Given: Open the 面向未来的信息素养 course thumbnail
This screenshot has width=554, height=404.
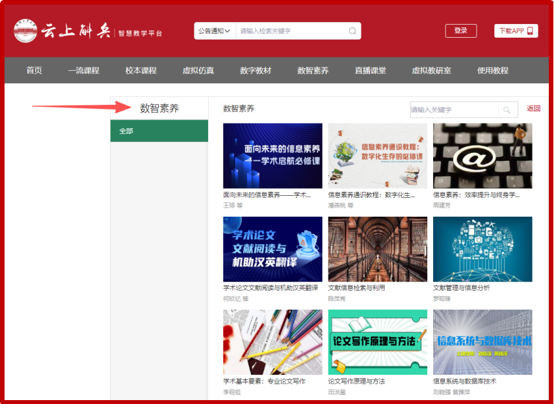Looking at the screenshot, I should 272,156.
